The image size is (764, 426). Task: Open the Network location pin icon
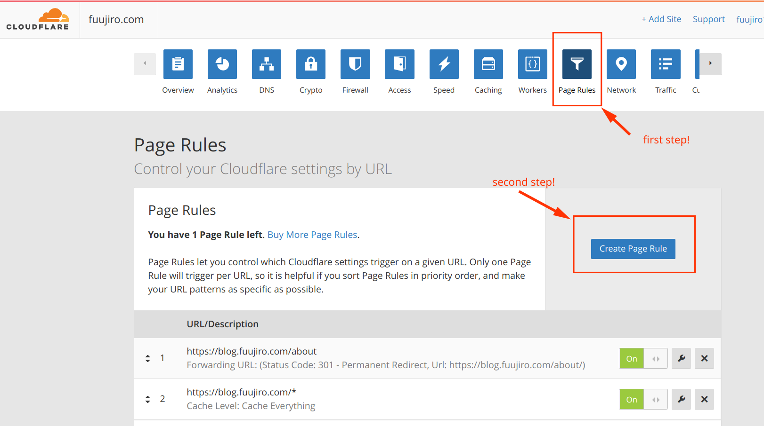[621, 64]
